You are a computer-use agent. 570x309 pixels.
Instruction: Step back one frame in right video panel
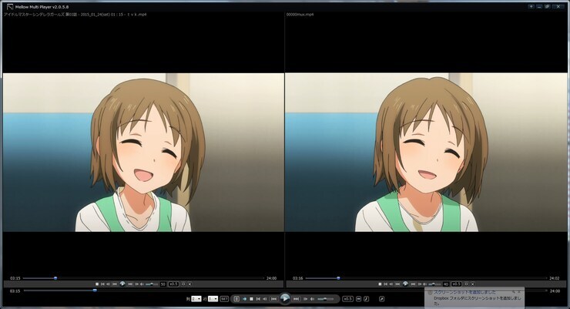pyautogui.click(x=391, y=284)
